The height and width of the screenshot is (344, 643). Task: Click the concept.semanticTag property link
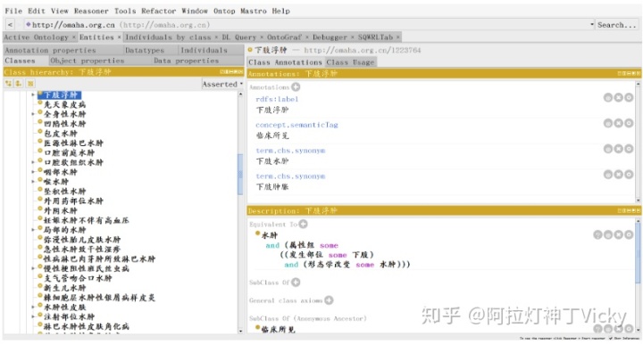[296, 125]
